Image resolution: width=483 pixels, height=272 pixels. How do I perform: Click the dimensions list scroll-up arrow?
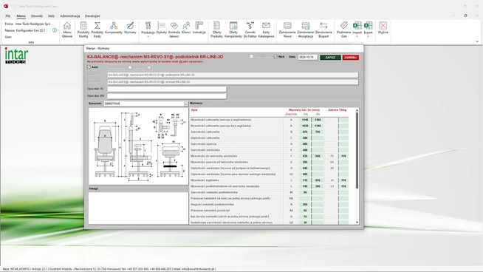coord(357,110)
